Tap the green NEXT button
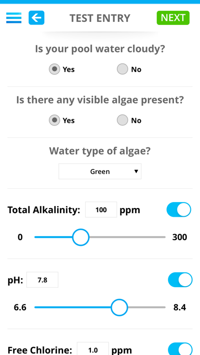 (x=173, y=18)
